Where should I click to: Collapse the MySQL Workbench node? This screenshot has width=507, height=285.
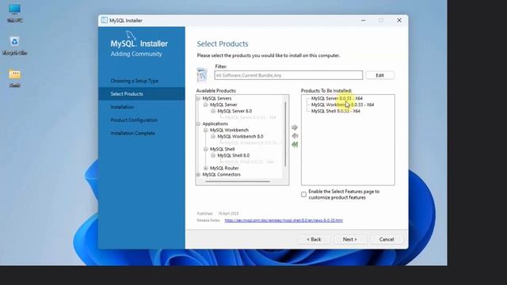[206, 130]
